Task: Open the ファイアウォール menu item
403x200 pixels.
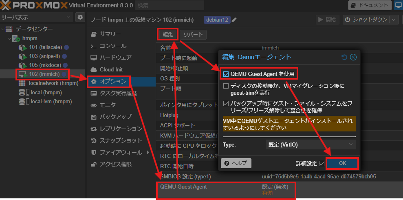Action: (121, 152)
